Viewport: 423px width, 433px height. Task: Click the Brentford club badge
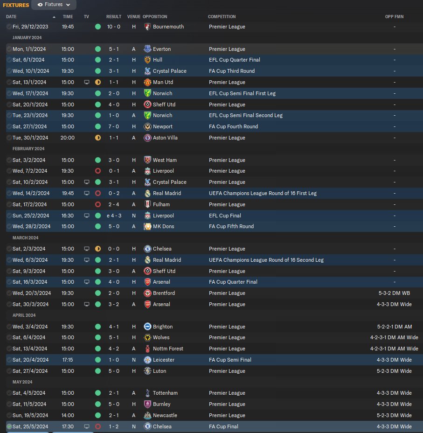click(148, 293)
